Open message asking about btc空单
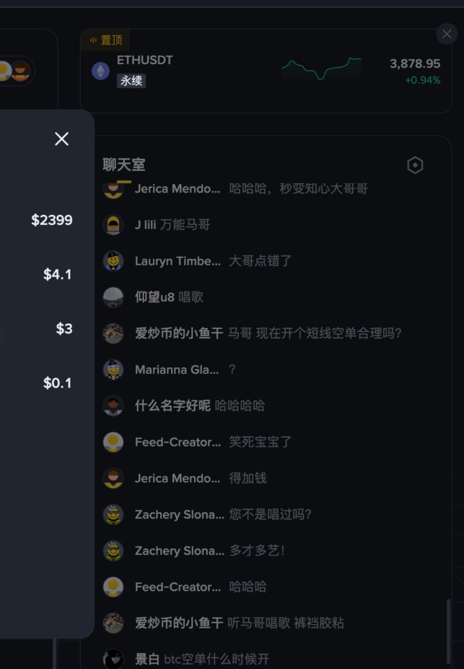The image size is (464, 669). (x=217, y=659)
